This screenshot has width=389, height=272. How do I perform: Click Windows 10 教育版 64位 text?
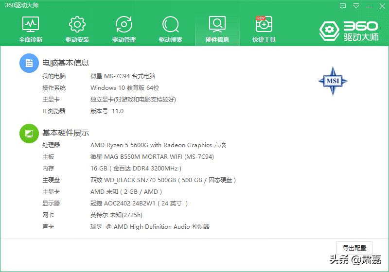coord(125,88)
